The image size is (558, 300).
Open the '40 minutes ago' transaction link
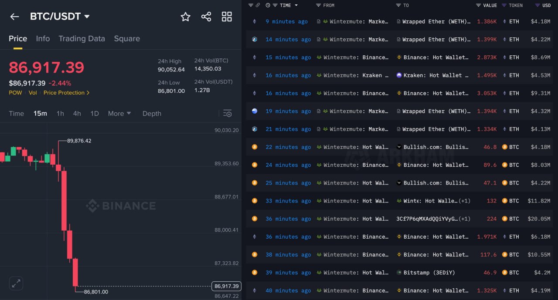tap(288, 290)
